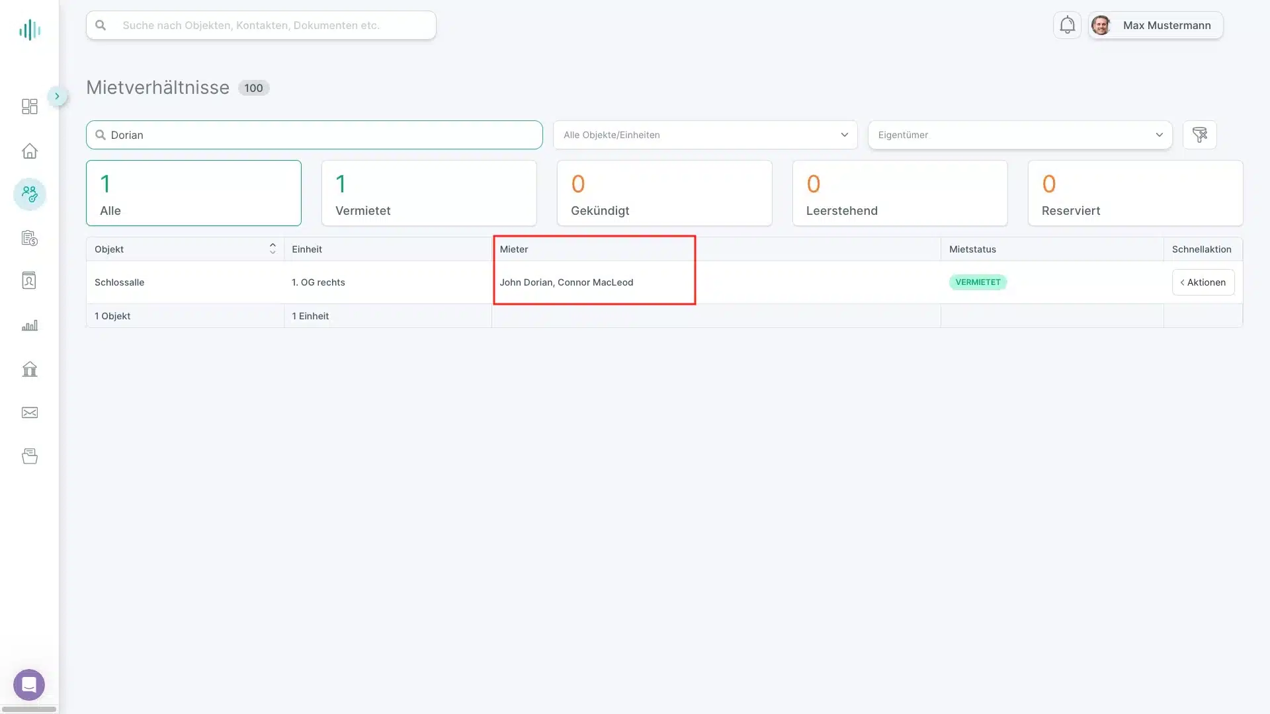Click the Schnellaktion column header
1270x714 pixels.
click(x=1203, y=249)
